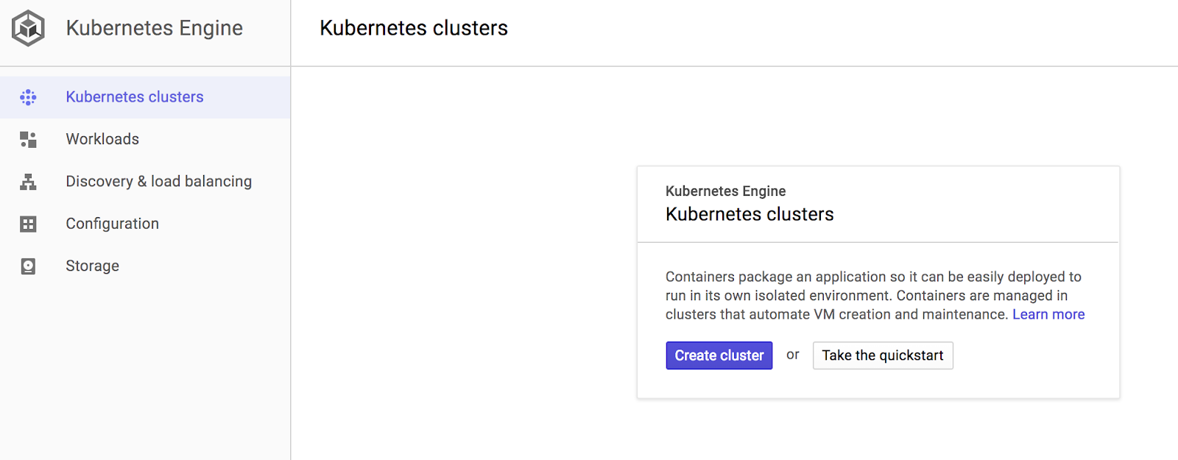Click the card's Kubernetes Engine subtitle
This screenshot has height=460, width=1178.
725,191
